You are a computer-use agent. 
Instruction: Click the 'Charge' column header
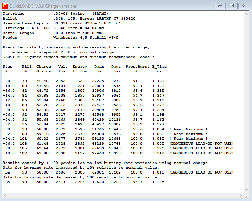click(x=44, y=67)
